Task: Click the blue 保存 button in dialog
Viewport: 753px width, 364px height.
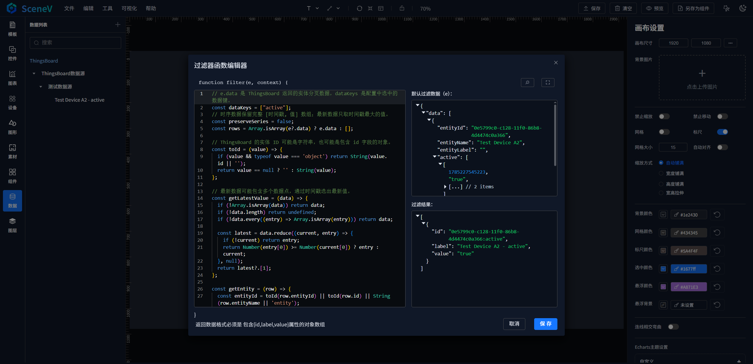Action: pos(546,324)
